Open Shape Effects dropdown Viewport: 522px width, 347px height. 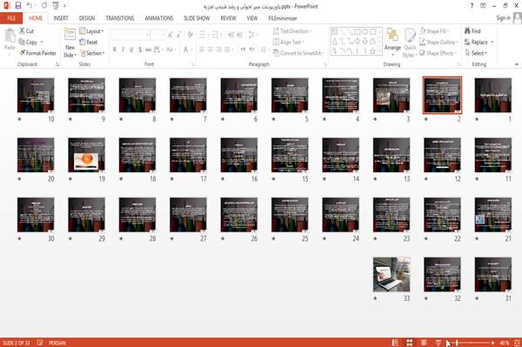tap(438, 53)
